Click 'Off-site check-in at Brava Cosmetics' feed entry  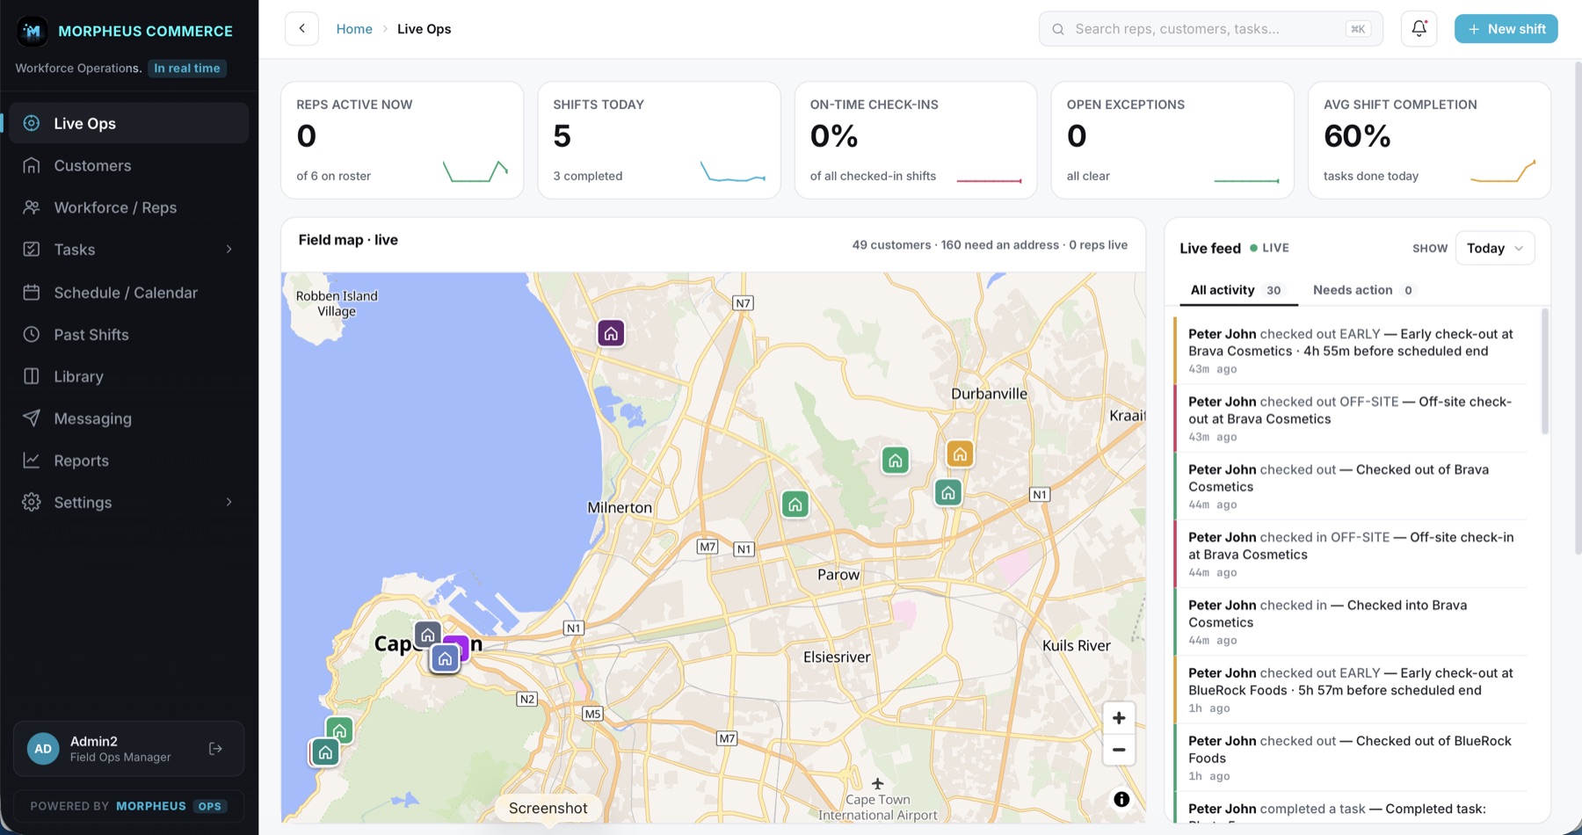pyautogui.click(x=1351, y=554)
